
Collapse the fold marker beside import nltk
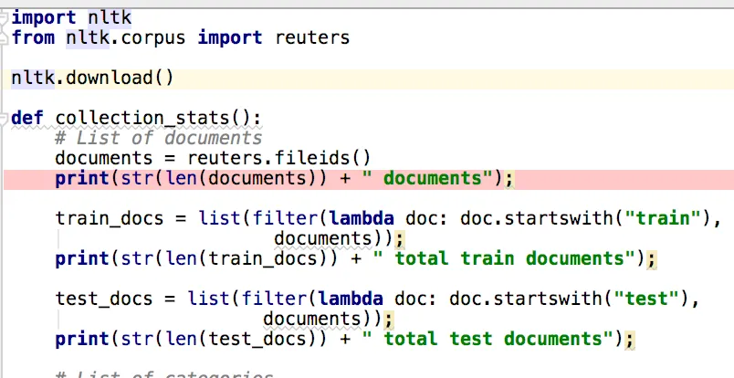pos(4,19)
